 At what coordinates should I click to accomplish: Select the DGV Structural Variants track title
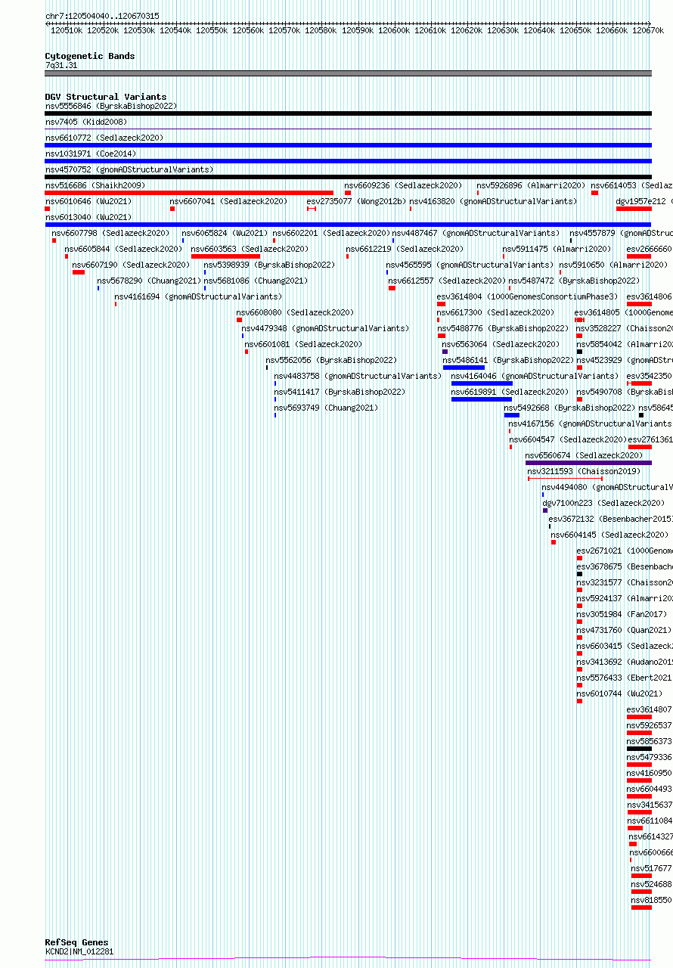pyautogui.click(x=106, y=97)
